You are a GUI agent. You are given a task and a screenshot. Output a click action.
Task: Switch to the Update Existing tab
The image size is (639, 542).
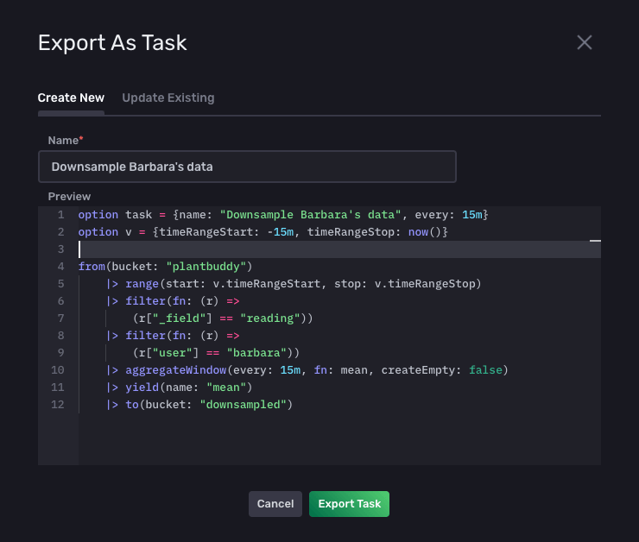pyautogui.click(x=168, y=98)
